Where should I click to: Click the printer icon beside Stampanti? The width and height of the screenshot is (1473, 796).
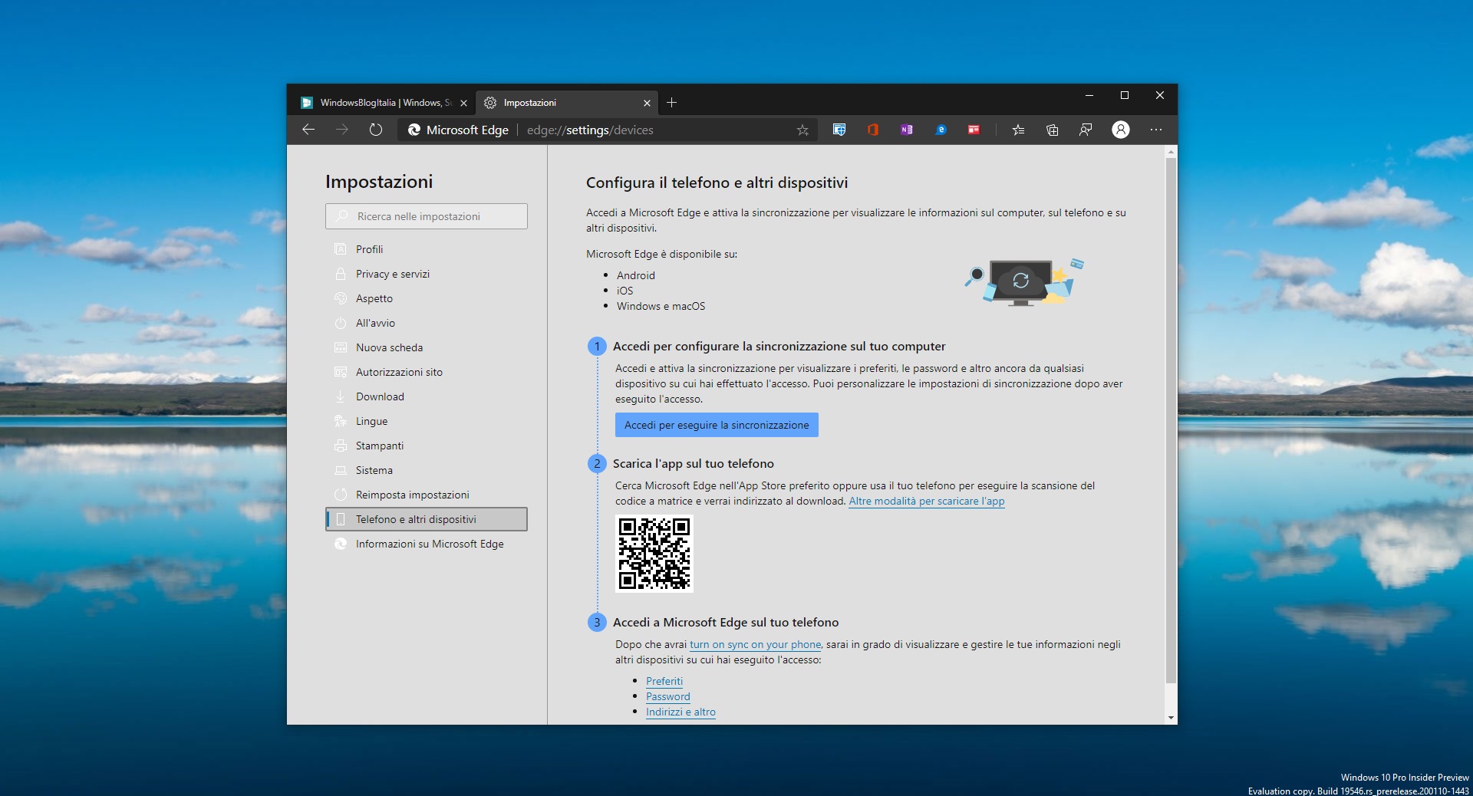(341, 446)
